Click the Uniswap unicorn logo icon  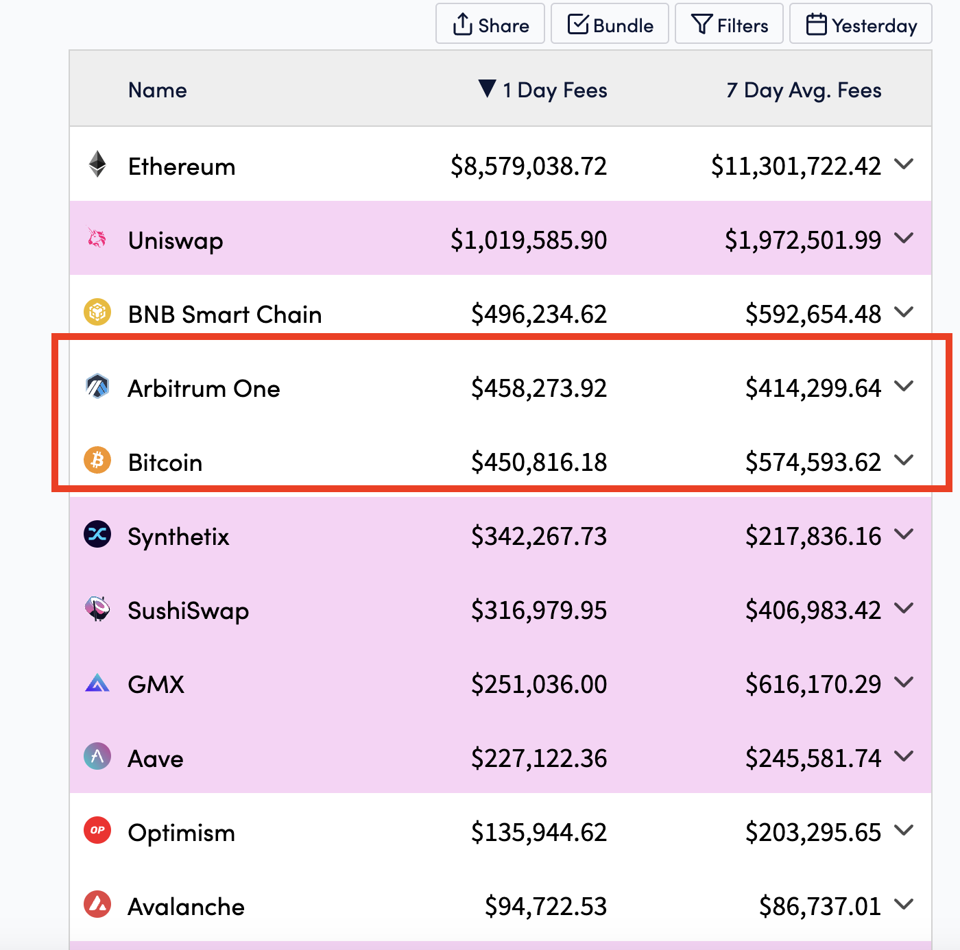(97, 239)
